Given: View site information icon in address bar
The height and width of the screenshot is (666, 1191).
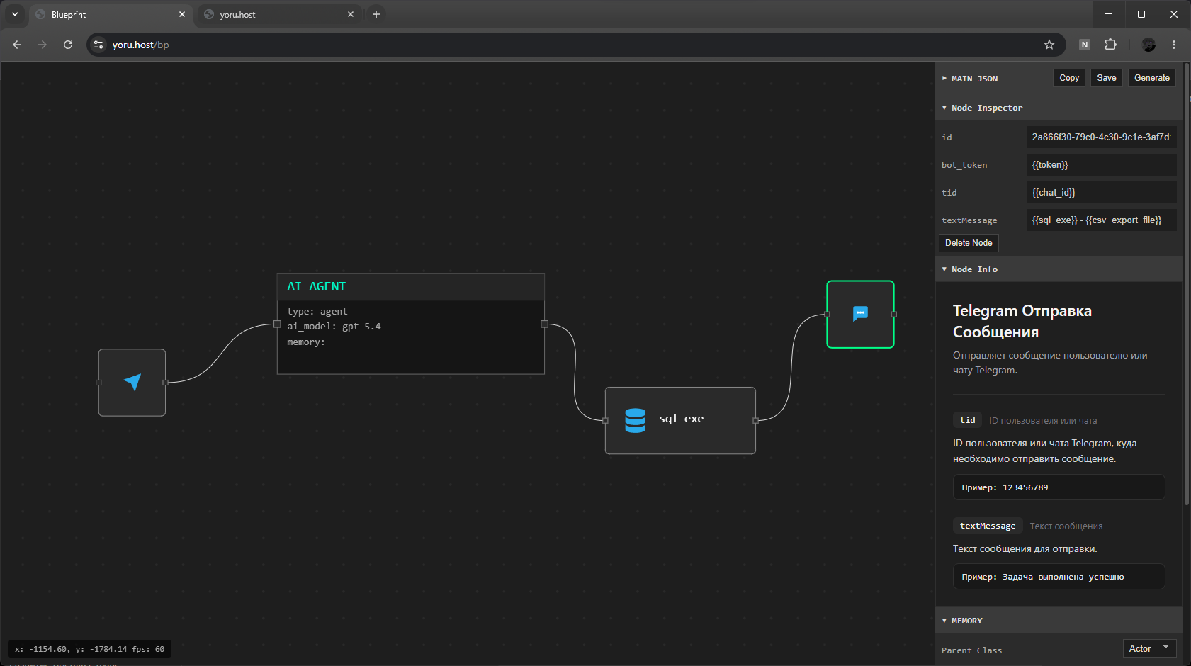Looking at the screenshot, I should point(98,45).
